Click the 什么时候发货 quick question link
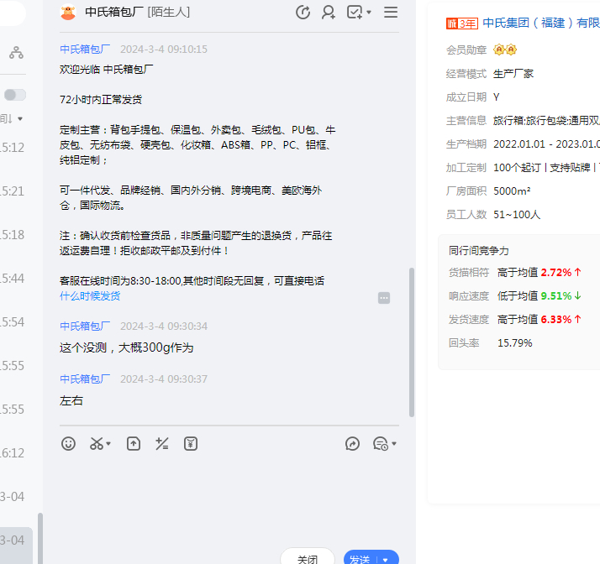This screenshot has height=564, width=600. click(90, 296)
